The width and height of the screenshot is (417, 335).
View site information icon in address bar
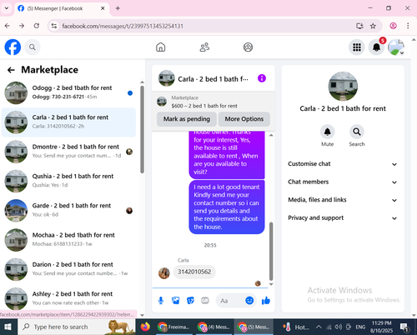(54, 26)
